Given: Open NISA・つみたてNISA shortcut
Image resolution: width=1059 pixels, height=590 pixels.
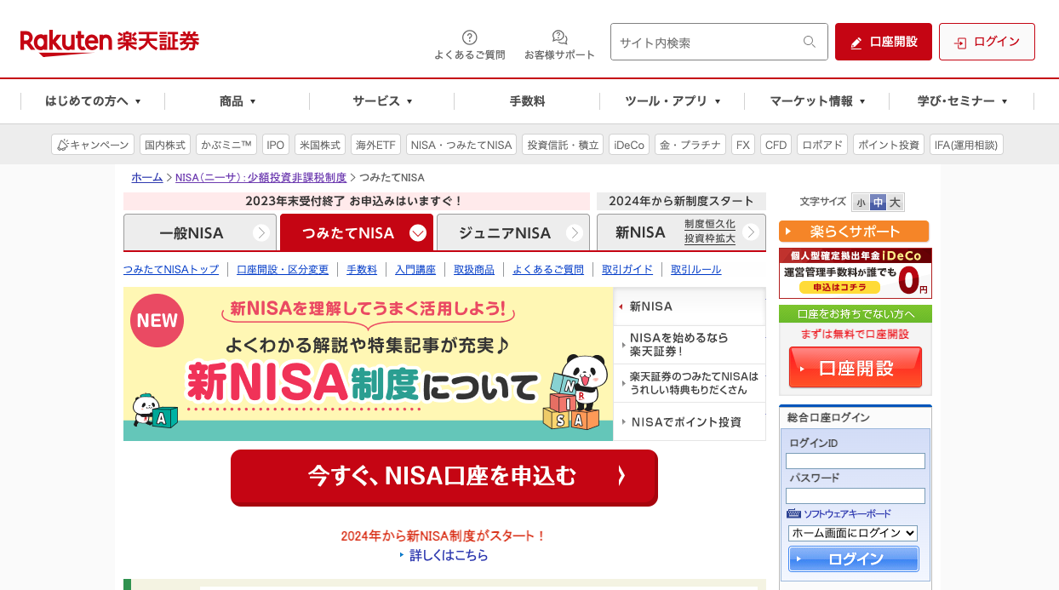Looking at the screenshot, I should pos(461,145).
